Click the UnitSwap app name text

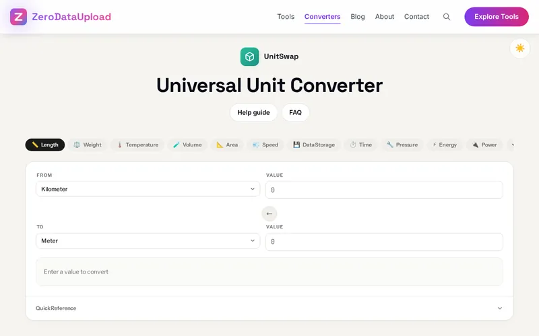tap(281, 56)
